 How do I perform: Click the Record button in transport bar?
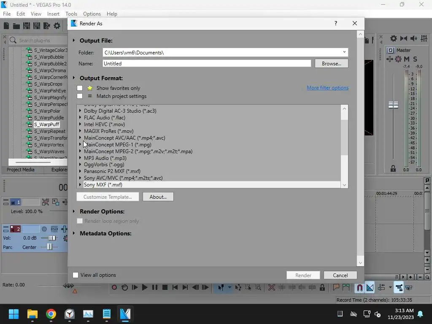coord(114,288)
